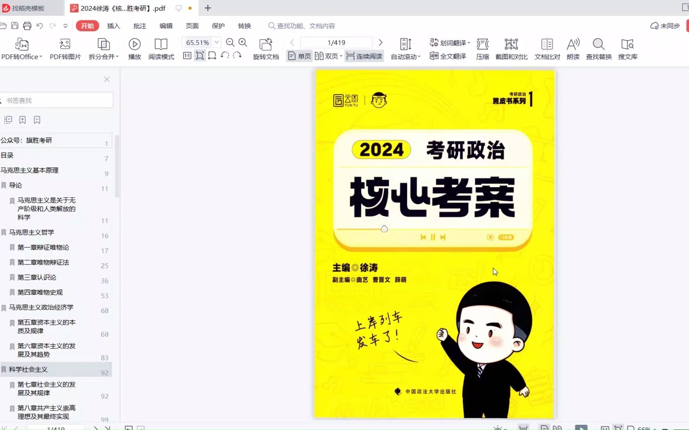Start 朗读 read aloud
689x430 pixels.
pos(573,49)
